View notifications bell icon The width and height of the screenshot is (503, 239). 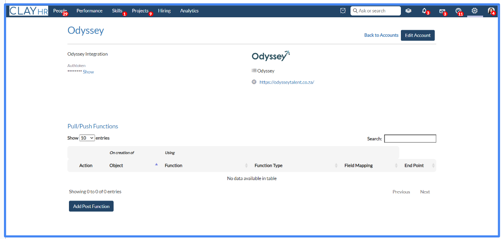point(424,11)
